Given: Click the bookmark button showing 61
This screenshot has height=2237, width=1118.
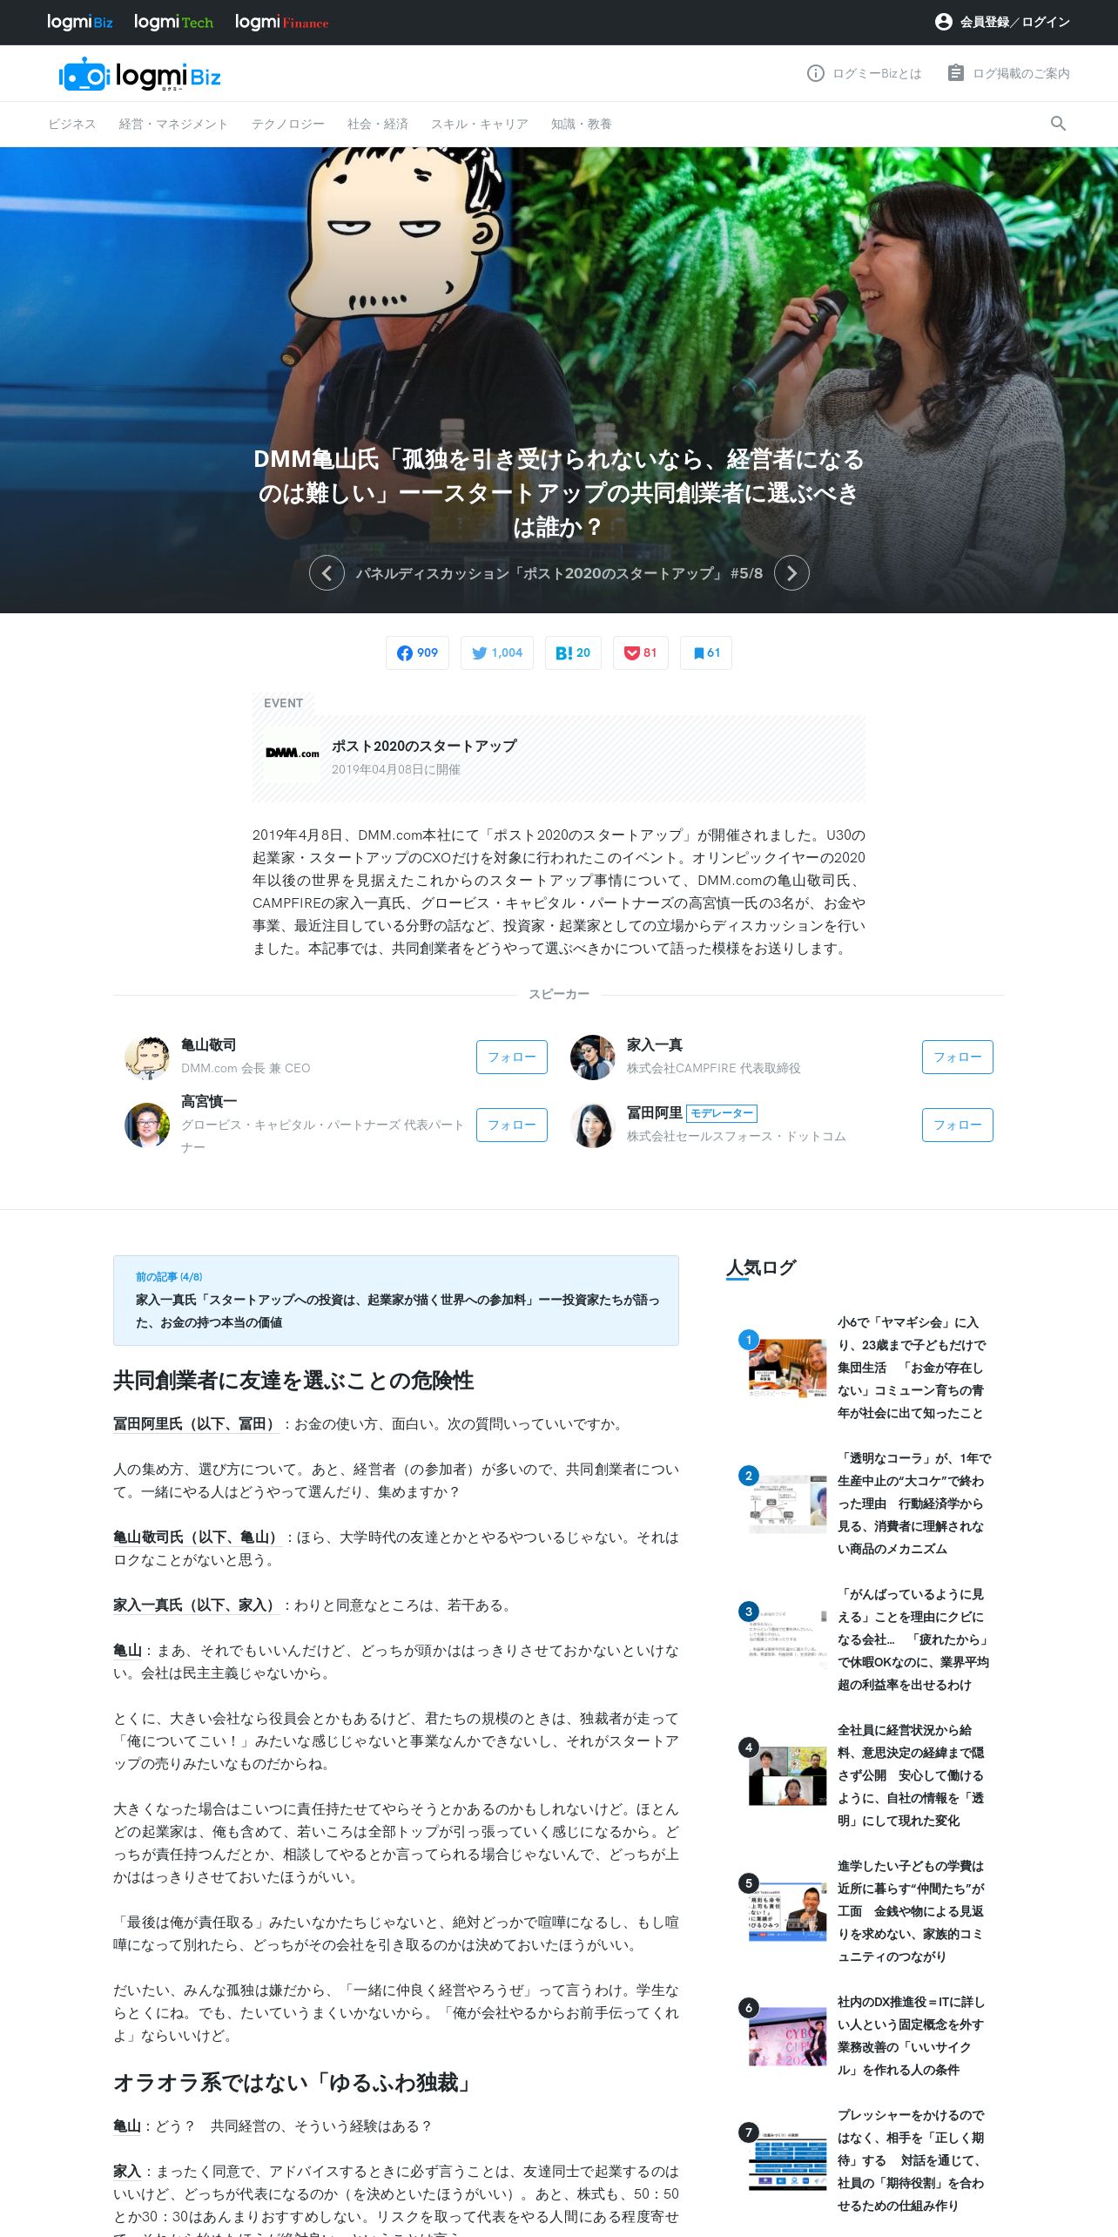Looking at the screenshot, I should (x=706, y=652).
